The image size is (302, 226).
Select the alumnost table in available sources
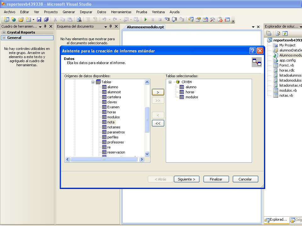114,92
